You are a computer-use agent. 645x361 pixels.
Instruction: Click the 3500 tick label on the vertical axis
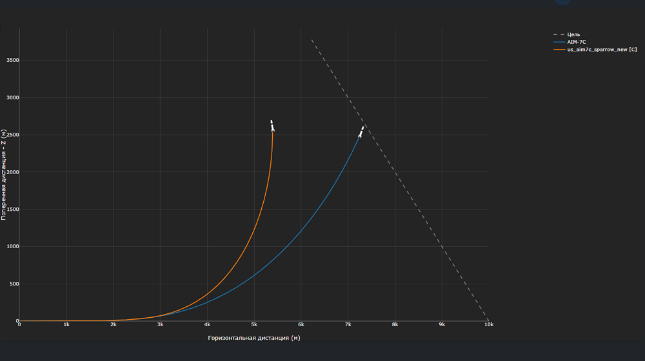[x=13, y=60]
